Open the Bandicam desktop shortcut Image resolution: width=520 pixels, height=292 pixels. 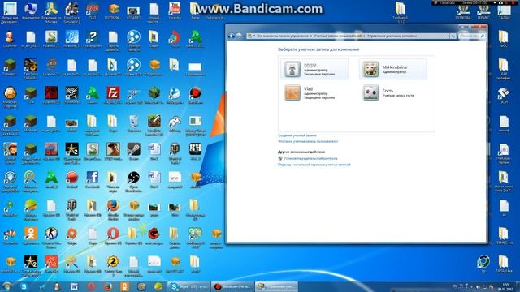click(195, 96)
